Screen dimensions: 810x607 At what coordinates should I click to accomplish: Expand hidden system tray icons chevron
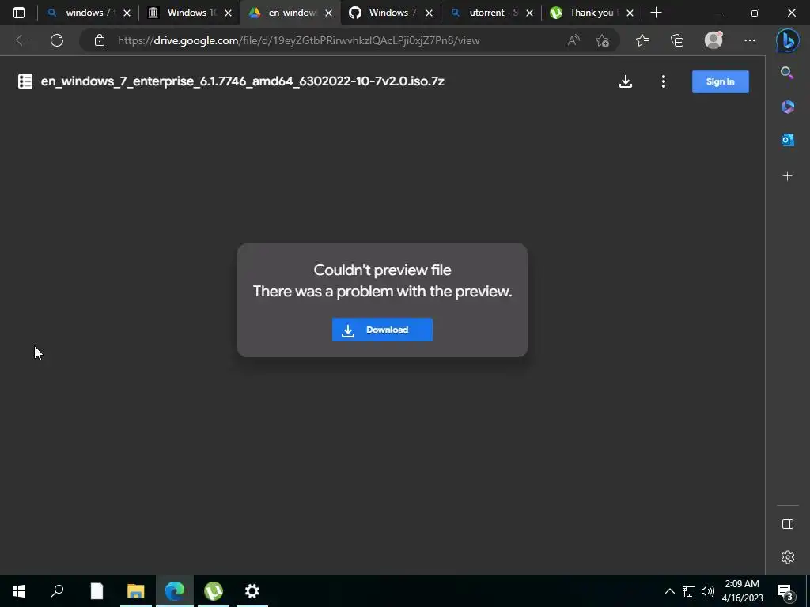point(669,591)
